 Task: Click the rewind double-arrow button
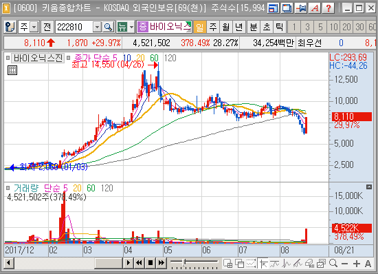click(139, 263)
